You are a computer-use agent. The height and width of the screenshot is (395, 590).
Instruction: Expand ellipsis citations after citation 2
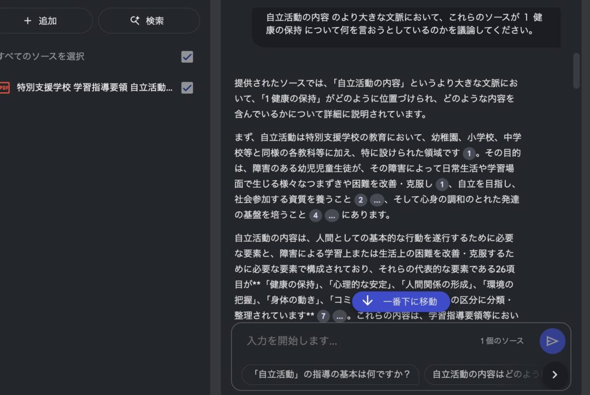coord(377,200)
